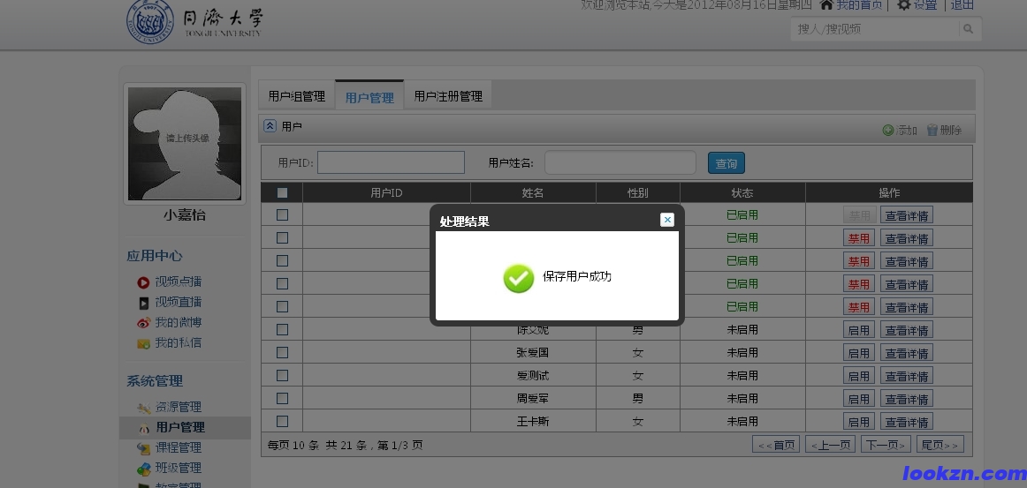Click the 视频点播 play icon in sidebar
Viewport: 1027px width, 488px height.
click(x=143, y=282)
